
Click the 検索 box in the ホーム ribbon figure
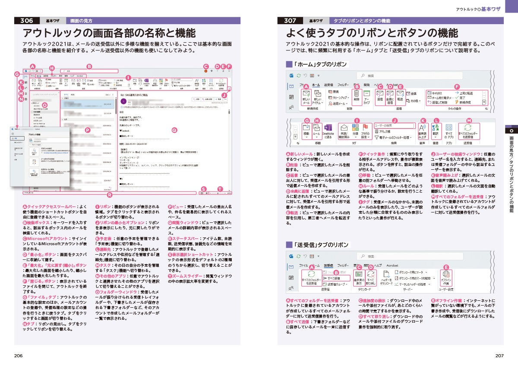[409, 76]
